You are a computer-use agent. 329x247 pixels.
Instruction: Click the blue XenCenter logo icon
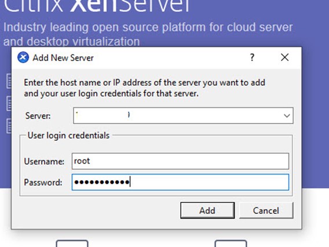click(x=23, y=57)
